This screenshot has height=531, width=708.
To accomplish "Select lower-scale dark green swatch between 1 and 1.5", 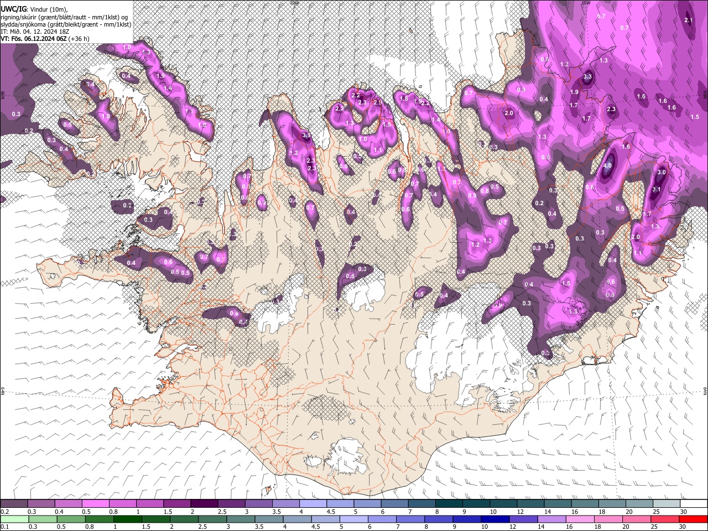I will tap(127, 519).
